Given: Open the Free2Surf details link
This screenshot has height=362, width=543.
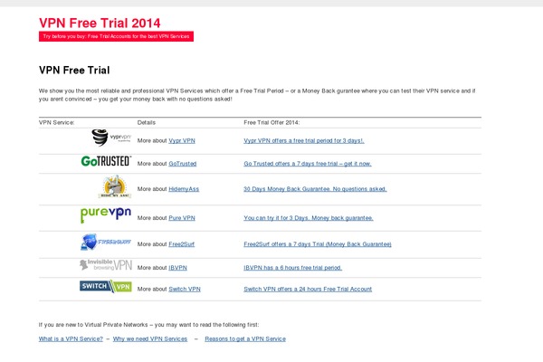Looking at the screenshot, I should coord(182,244).
